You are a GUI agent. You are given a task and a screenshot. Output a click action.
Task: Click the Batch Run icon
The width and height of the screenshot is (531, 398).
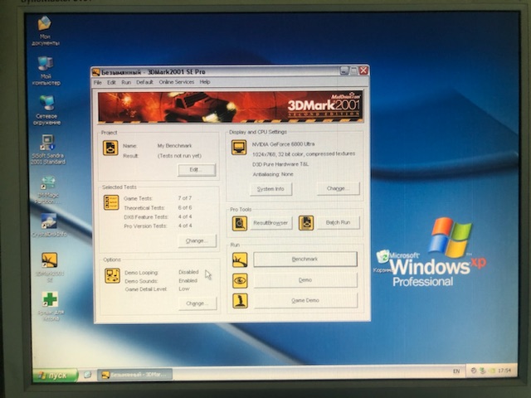click(306, 223)
